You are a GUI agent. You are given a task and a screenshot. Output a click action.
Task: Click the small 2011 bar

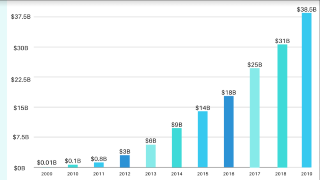point(99,165)
